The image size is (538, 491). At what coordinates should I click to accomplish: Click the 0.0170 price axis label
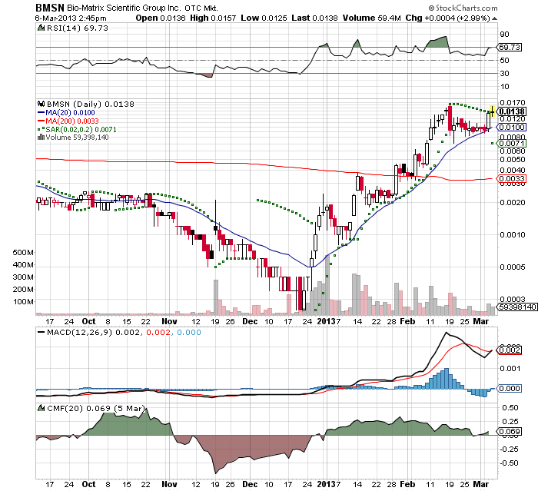pyautogui.click(x=513, y=102)
